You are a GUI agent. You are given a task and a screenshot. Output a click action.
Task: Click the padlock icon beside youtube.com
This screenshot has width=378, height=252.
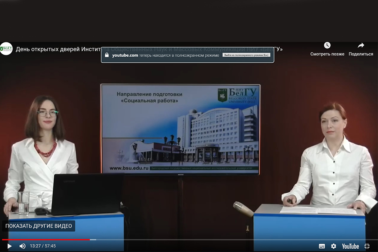coord(107,55)
